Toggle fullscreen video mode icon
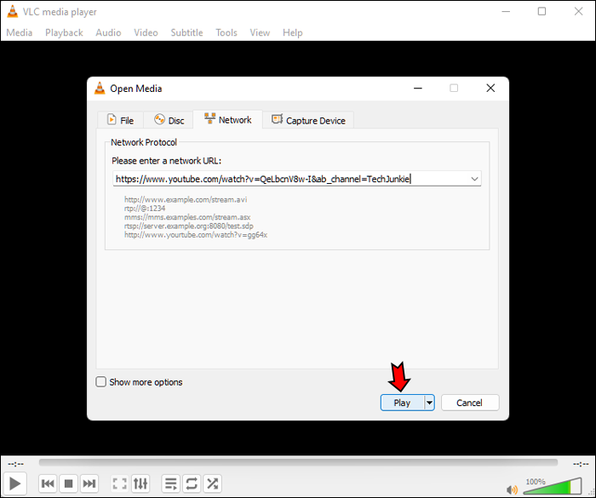596x498 pixels. tap(120, 484)
